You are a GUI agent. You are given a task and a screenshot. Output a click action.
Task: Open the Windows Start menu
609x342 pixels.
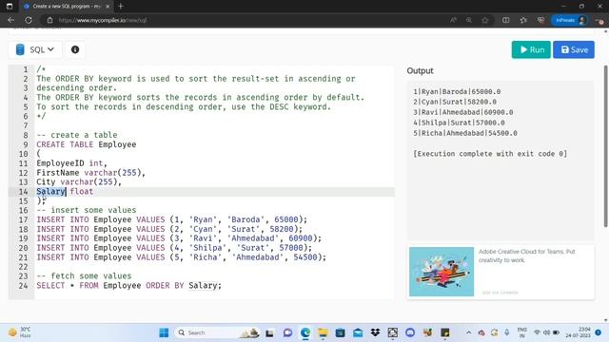coord(164,332)
